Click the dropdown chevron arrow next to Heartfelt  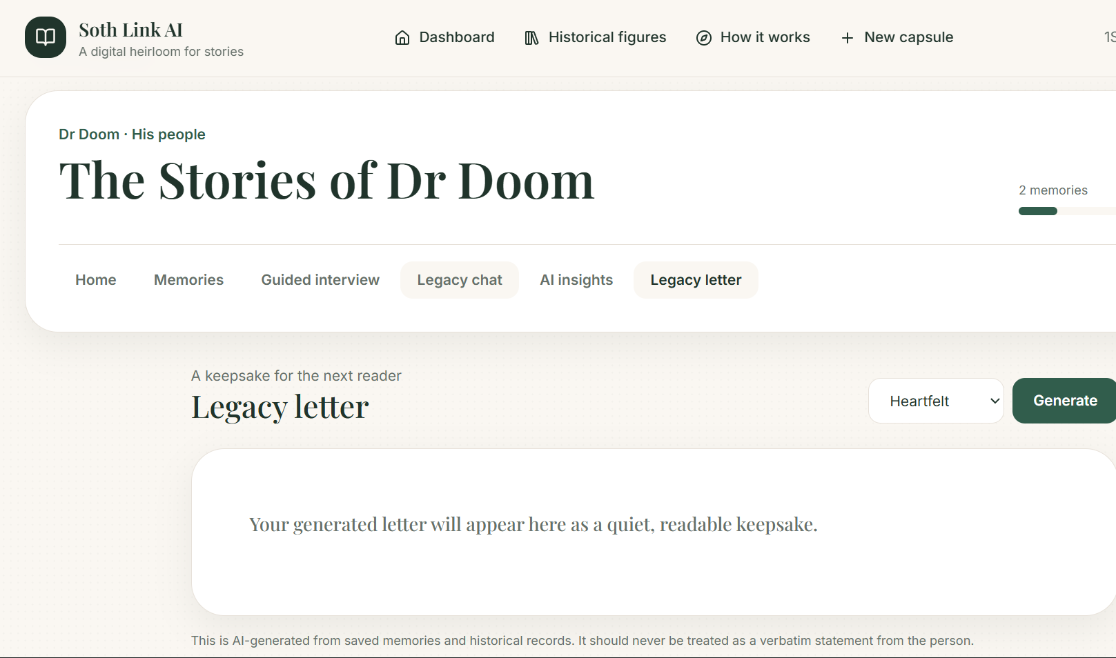(995, 401)
